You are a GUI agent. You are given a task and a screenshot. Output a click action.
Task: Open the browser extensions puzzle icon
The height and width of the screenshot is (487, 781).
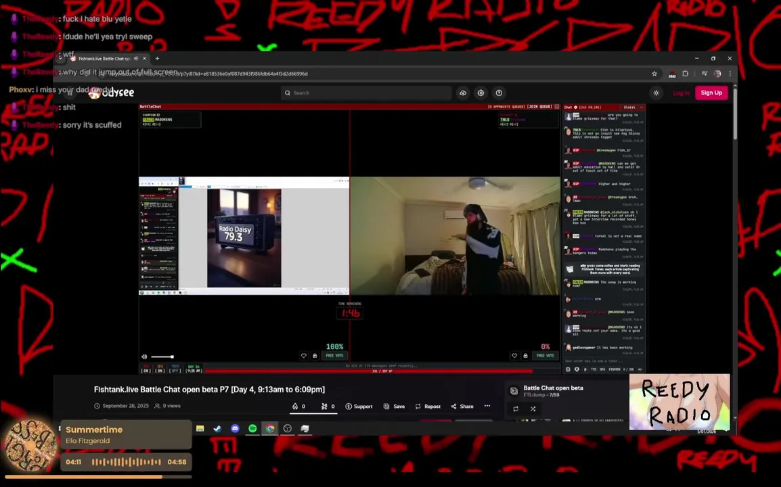click(x=686, y=74)
